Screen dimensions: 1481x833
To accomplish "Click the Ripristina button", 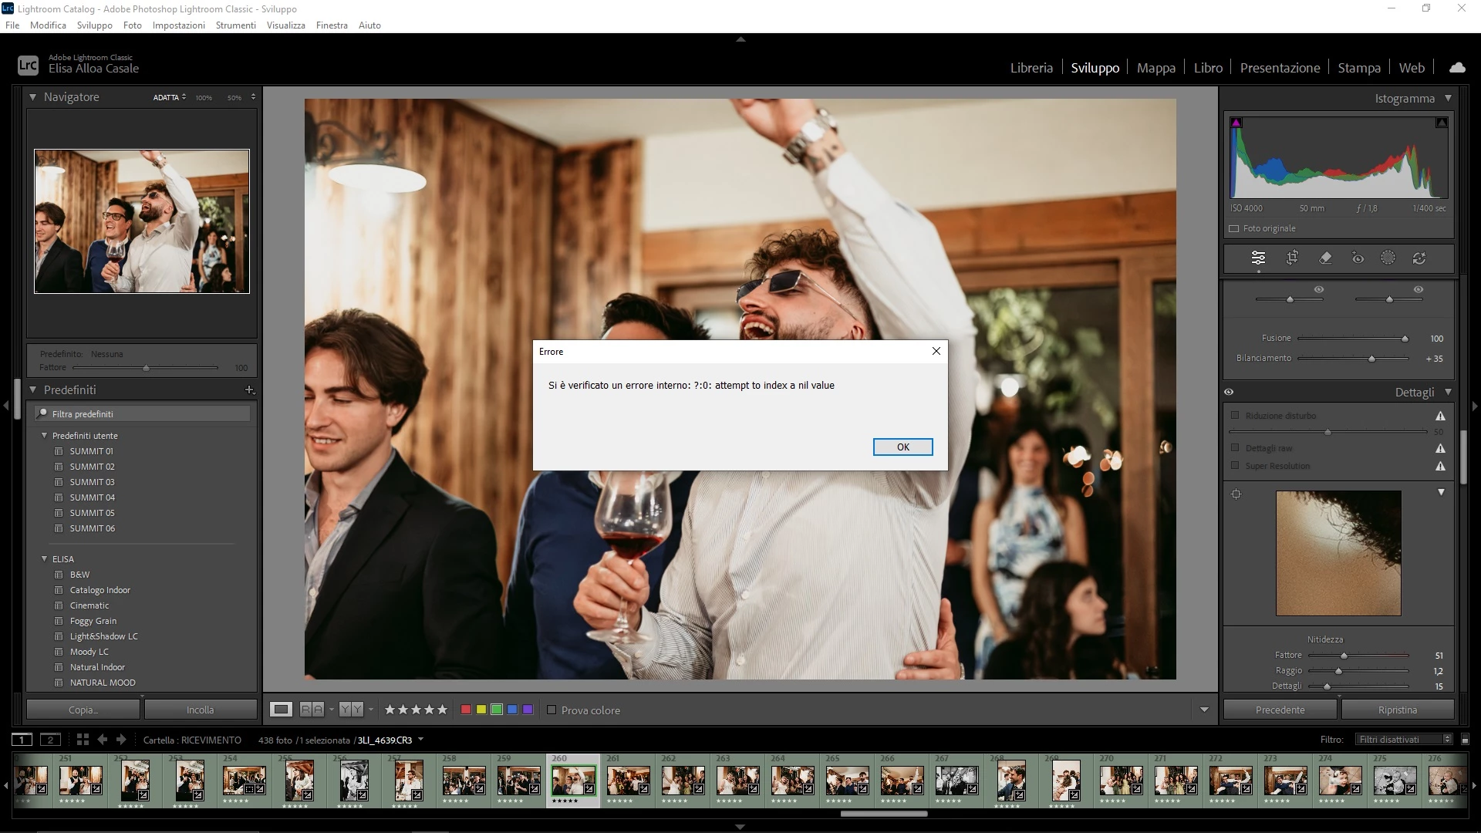I will [1397, 710].
